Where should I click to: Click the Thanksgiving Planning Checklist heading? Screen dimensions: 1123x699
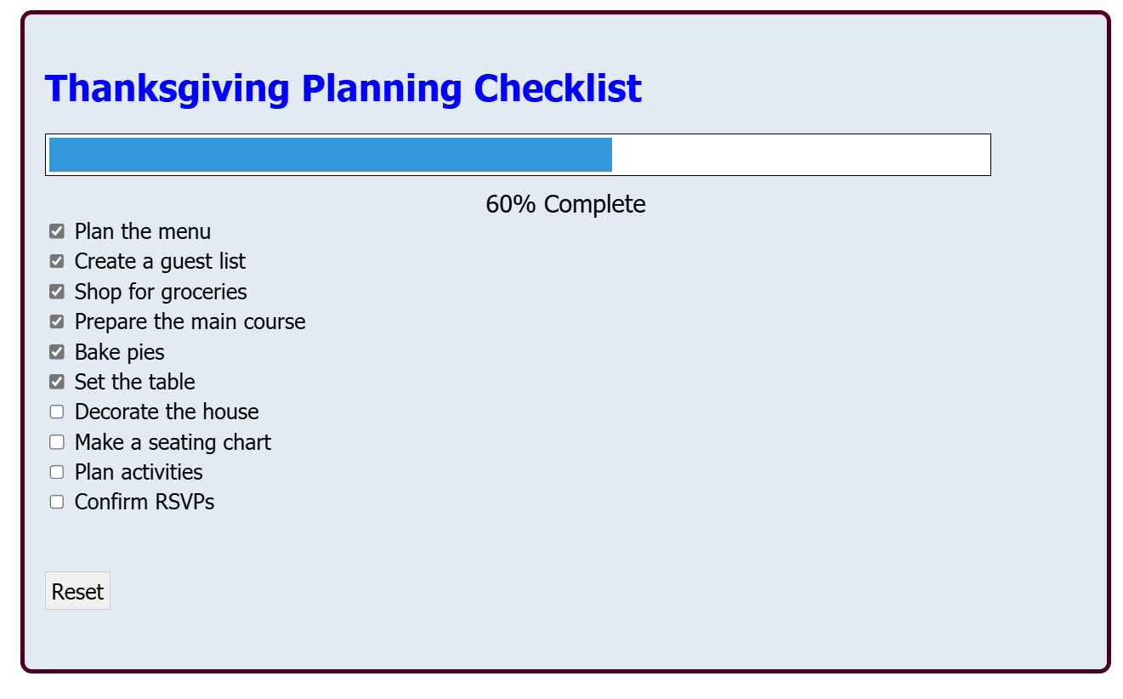343,88
